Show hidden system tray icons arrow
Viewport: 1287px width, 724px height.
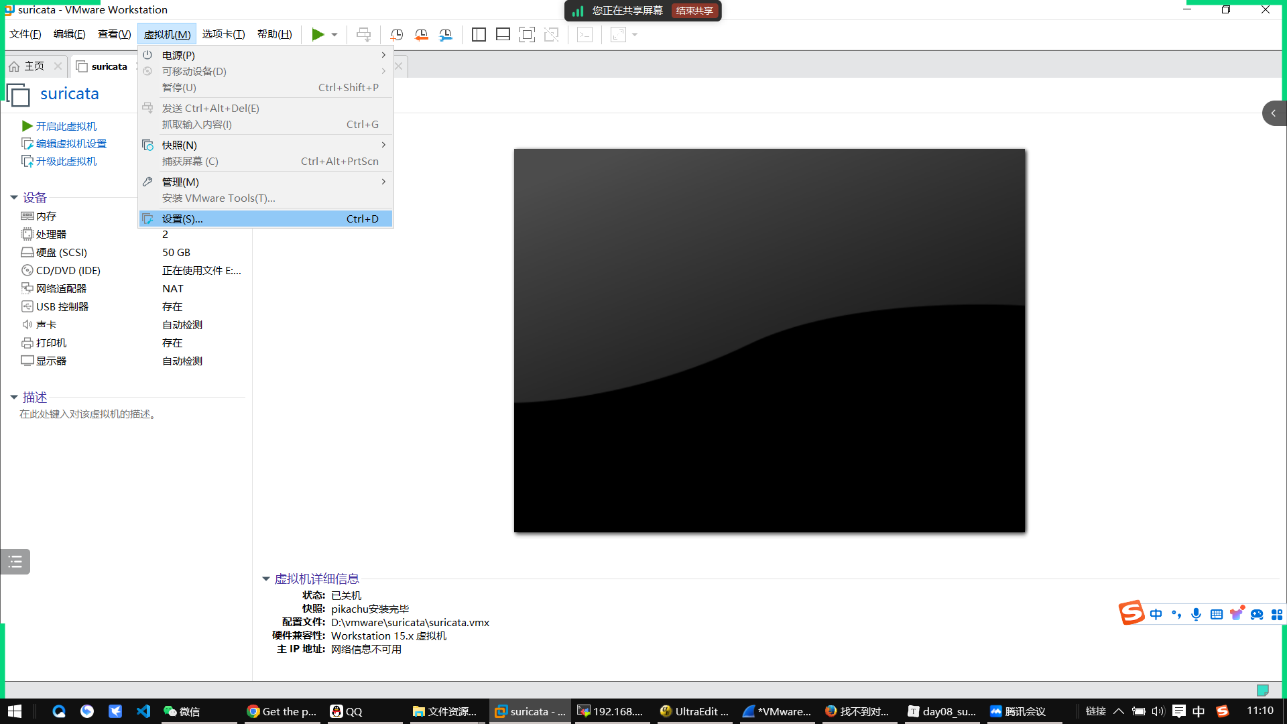pyautogui.click(x=1119, y=711)
